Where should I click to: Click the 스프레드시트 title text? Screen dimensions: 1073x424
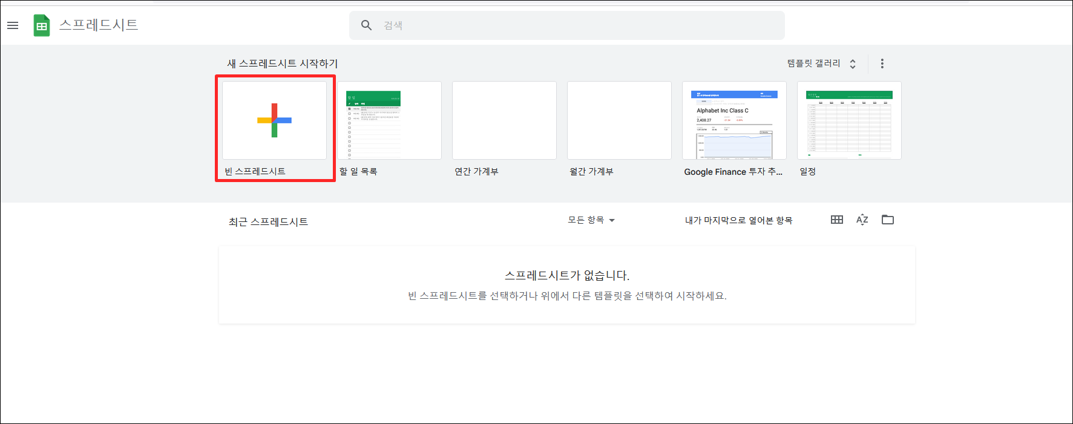click(99, 25)
